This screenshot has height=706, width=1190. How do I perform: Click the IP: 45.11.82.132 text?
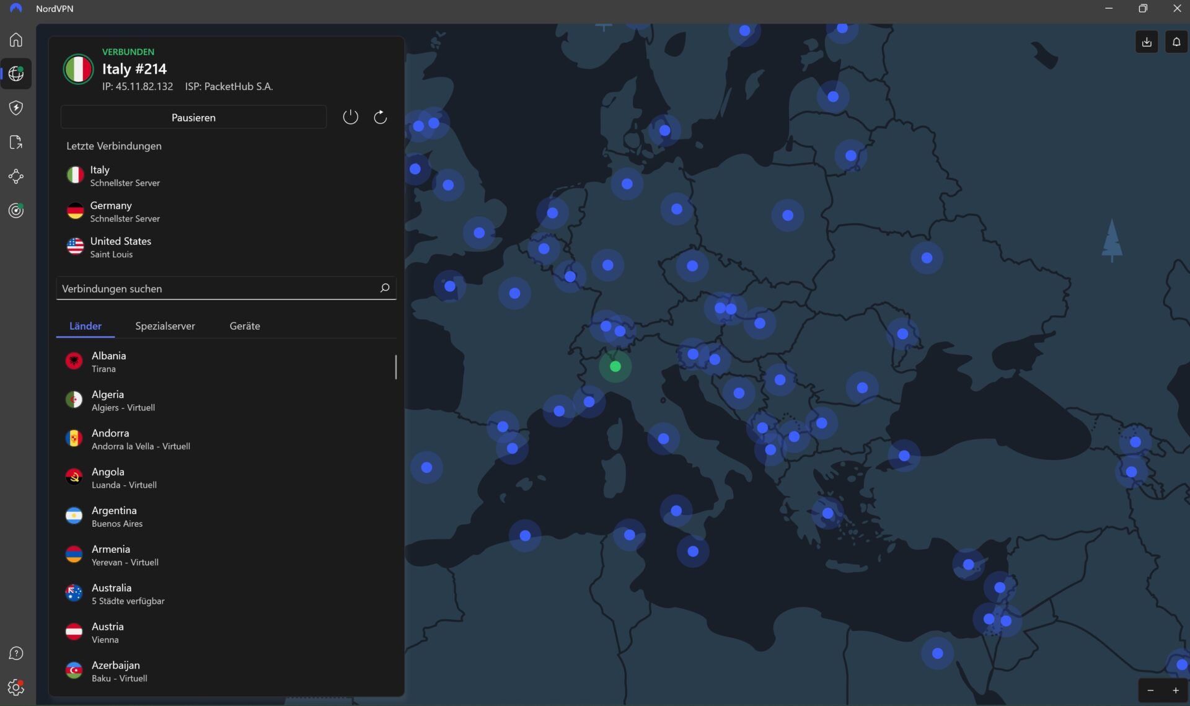click(138, 86)
